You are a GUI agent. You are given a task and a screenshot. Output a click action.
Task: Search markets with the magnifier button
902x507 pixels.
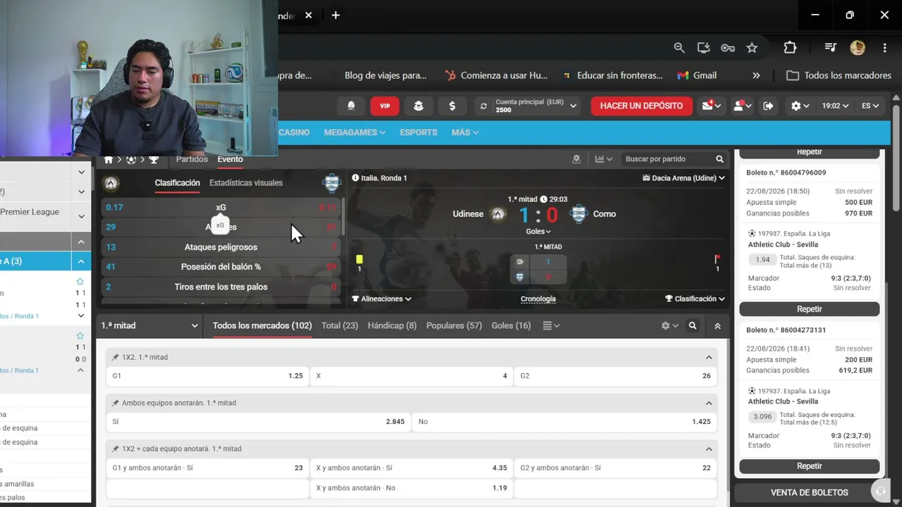click(x=693, y=326)
